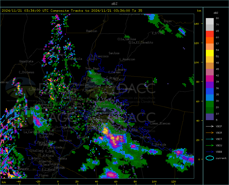Image resolution: width=229 pixels, height=185 pixels.
Task: Click the C_Chilenos place label
Action: (26, 72)
